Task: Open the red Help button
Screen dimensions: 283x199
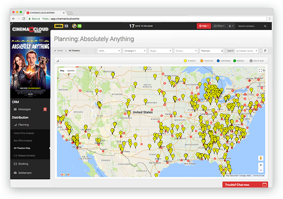Action: [x=203, y=26]
